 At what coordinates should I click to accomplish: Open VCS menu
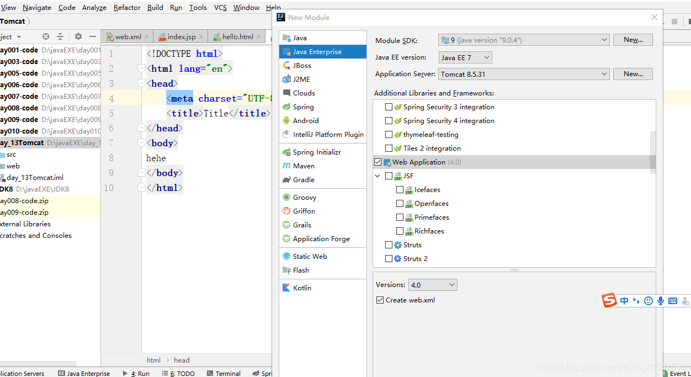coord(220,7)
